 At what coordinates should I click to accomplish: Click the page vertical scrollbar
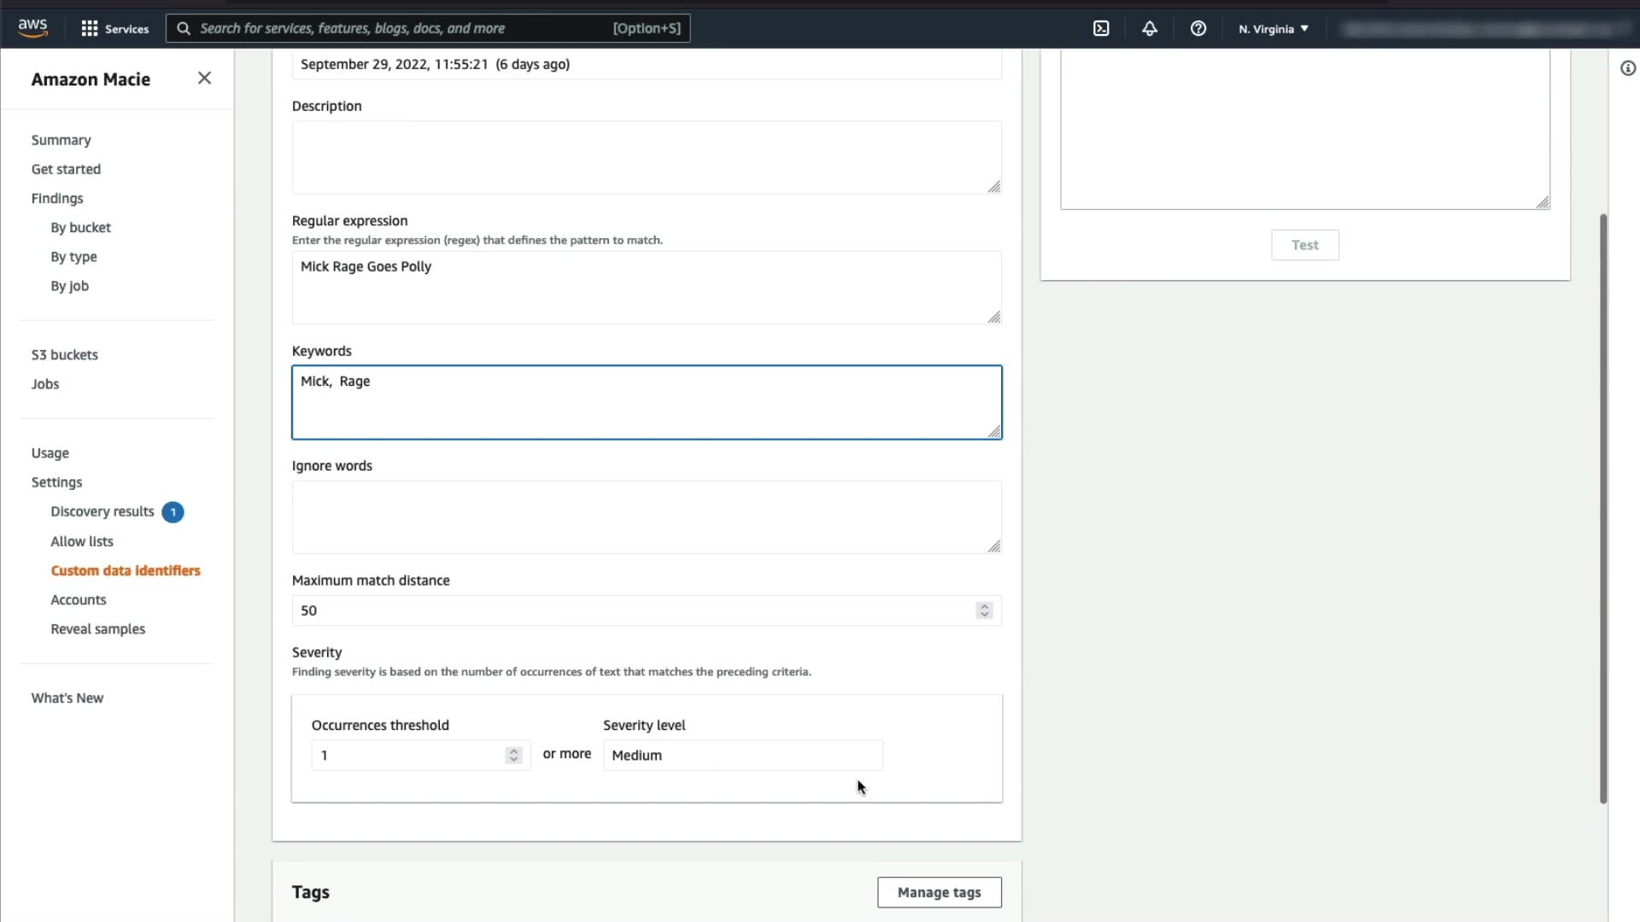1603,508
